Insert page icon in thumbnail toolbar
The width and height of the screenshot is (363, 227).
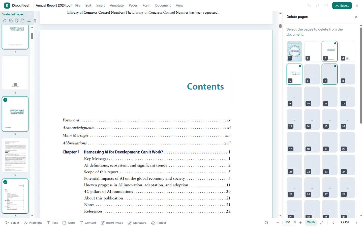click(x=17, y=21)
